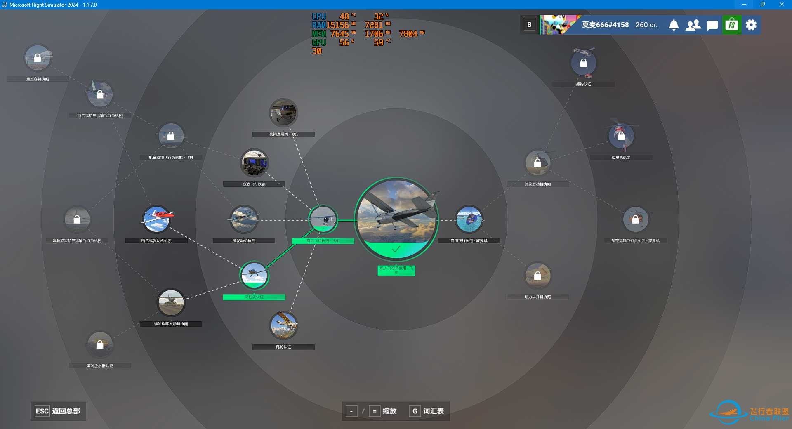The height and width of the screenshot is (429, 792).
Task: Select the locked 动力举升机执照 node
Action: click(x=537, y=276)
